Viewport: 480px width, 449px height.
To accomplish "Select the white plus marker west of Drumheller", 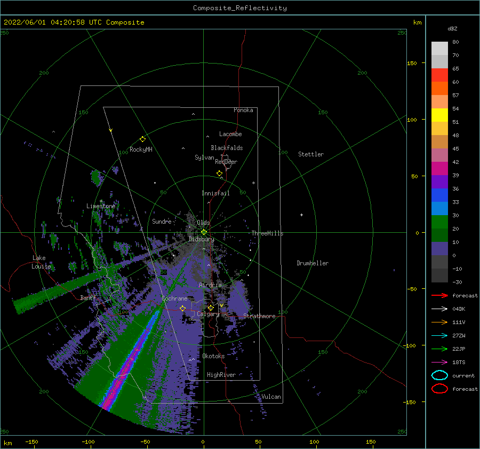I will click(301, 215).
